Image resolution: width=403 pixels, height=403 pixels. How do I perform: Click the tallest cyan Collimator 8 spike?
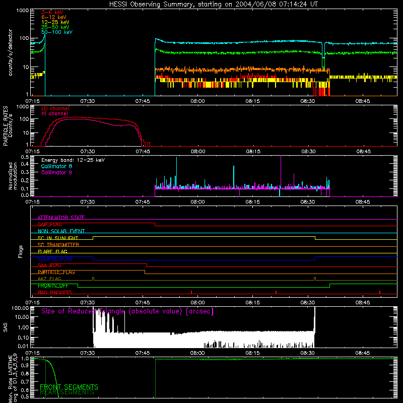click(177, 172)
